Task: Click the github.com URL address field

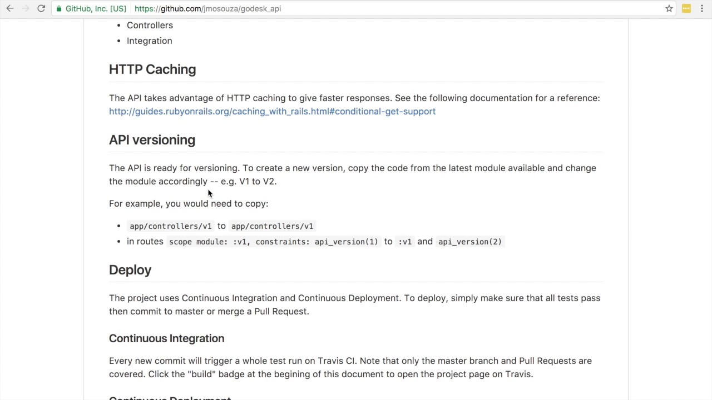Action: click(207, 9)
